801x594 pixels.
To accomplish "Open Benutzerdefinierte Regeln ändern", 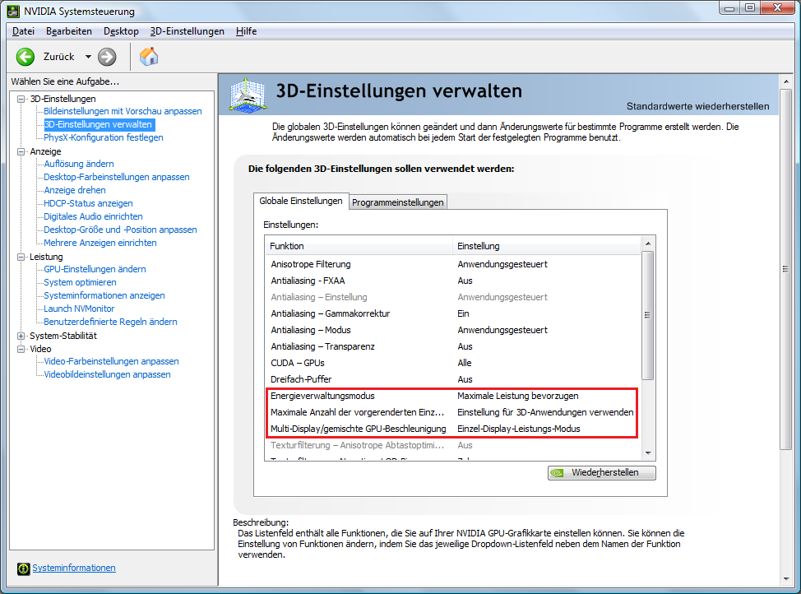I will coord(110,322).
